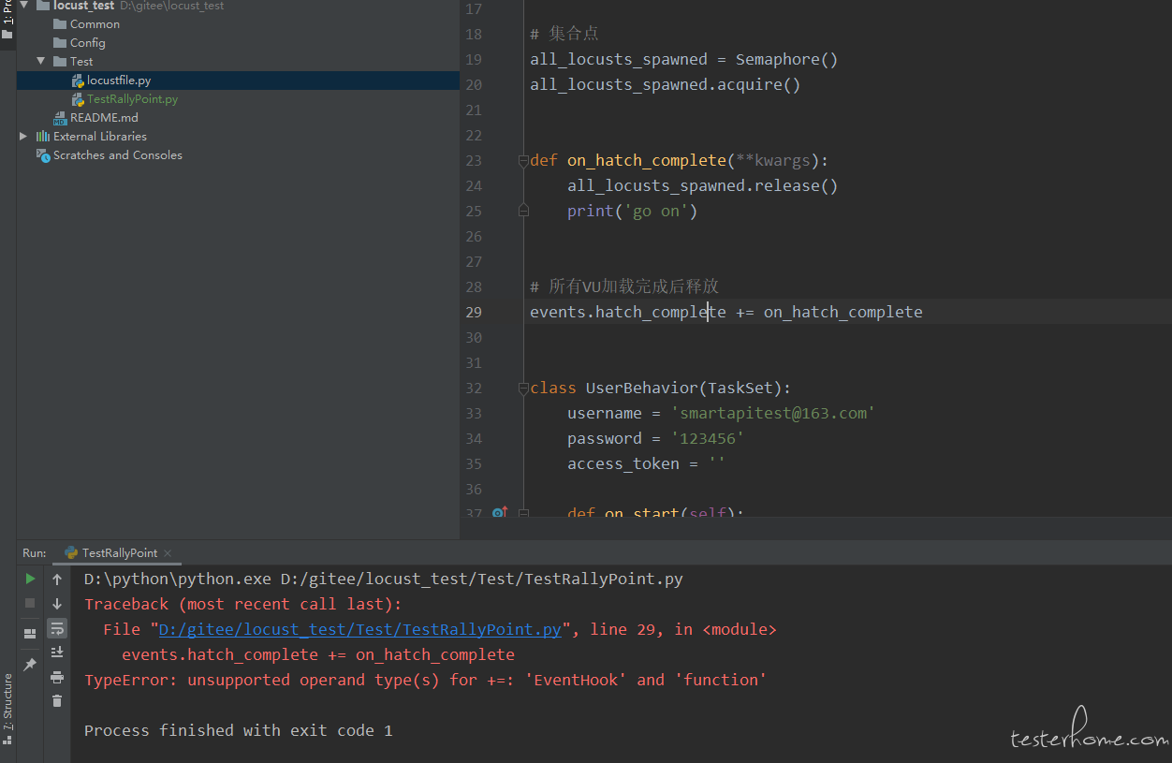1172x763 pixels.
Task: Expand the External Libraries node
Action: click(23, 137)
